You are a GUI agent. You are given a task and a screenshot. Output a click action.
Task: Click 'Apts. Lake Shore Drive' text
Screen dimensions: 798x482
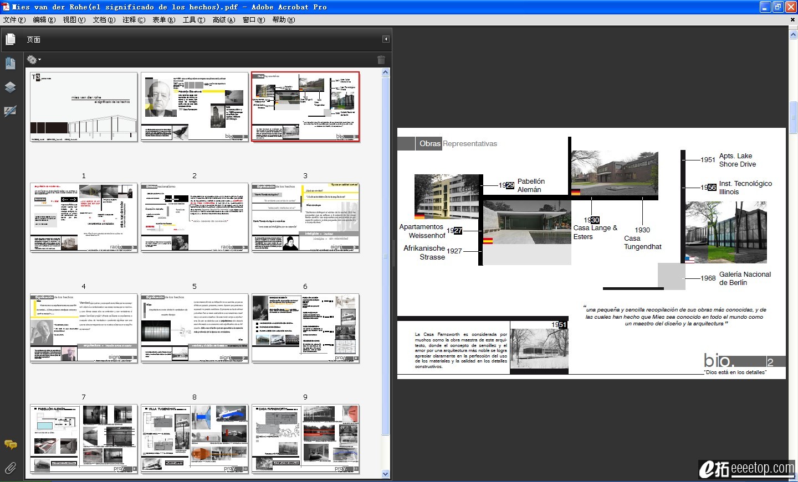coord(737,160)
